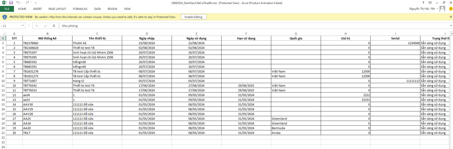Screen dimensions: 453x149
Task: Click into the Name Box showing L1
Action: coord(11,26)
